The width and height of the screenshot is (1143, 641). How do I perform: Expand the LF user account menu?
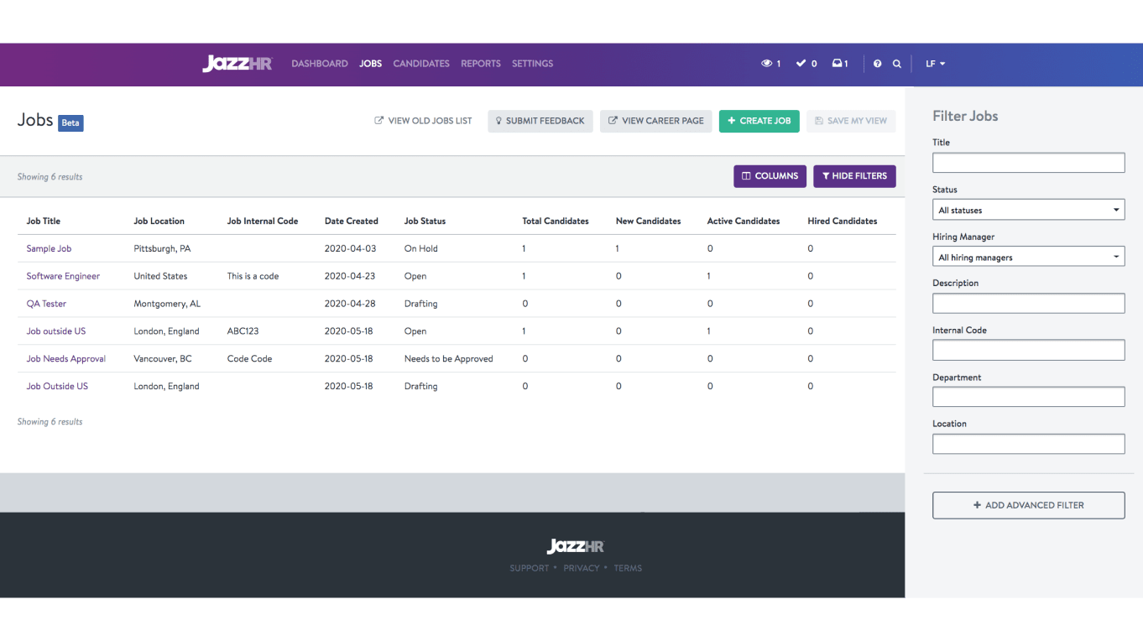(935, 64)
